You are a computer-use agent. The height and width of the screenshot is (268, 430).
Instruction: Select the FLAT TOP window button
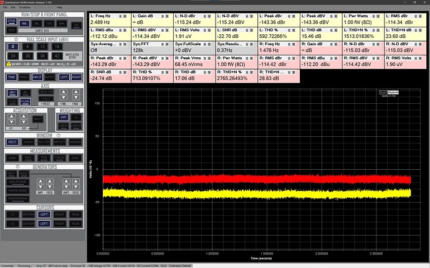tap(44, 142)
